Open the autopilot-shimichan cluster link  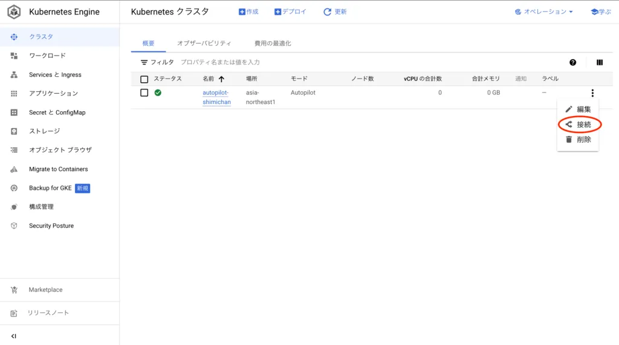[x=217, y=97]
